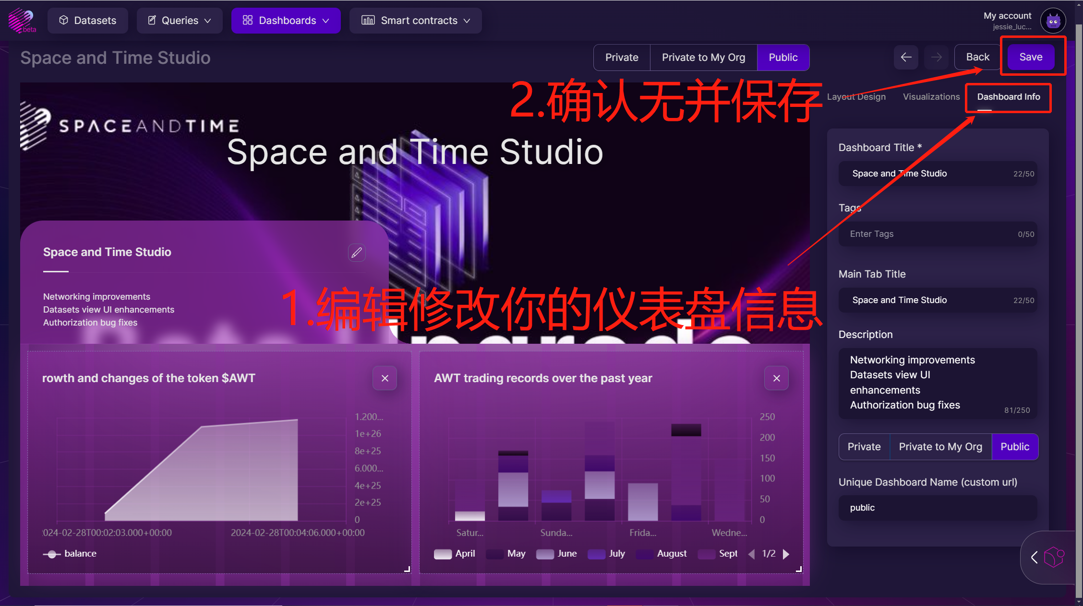Select Private in Dashboard Info panel
The height and width of the screenshot is (606, 1083).
click(x=864, y=447)
